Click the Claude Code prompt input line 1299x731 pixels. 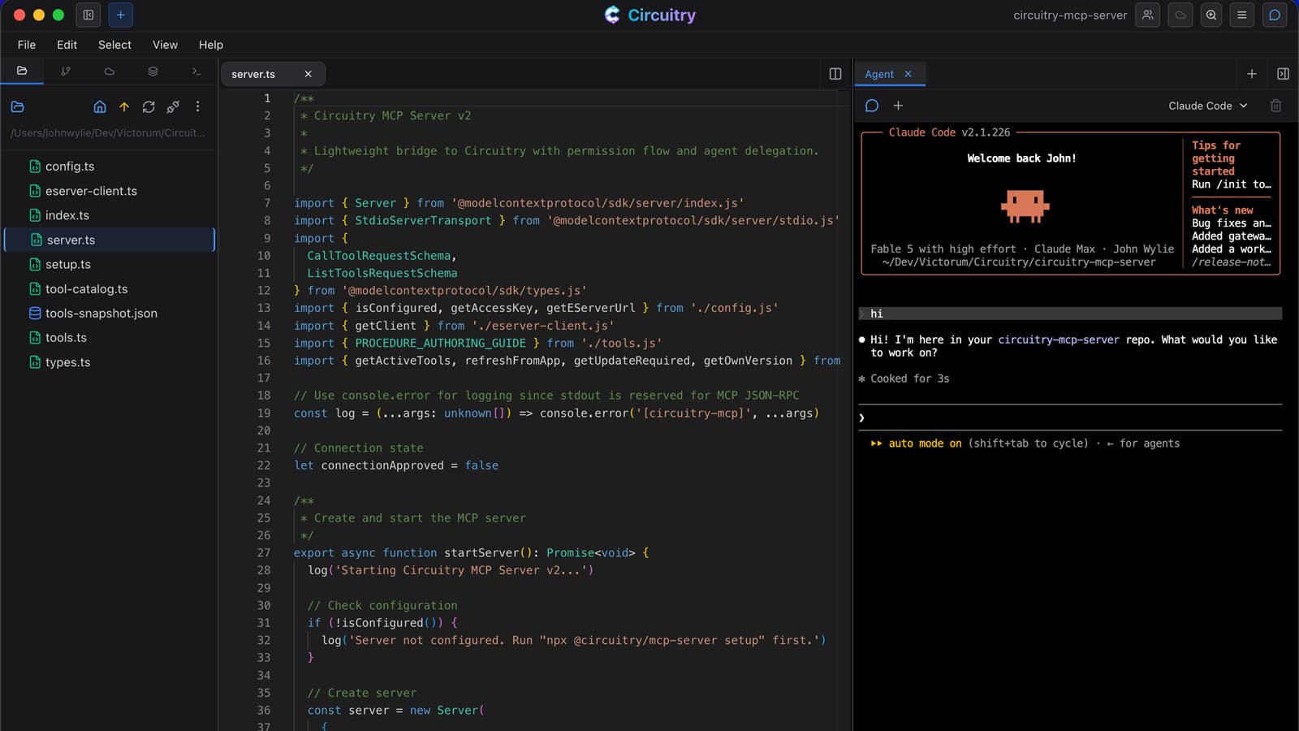pos(1070,417)
